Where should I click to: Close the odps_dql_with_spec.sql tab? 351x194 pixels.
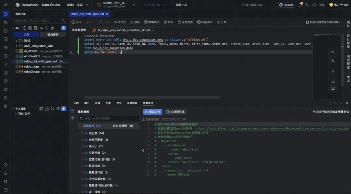click(107, 14)
